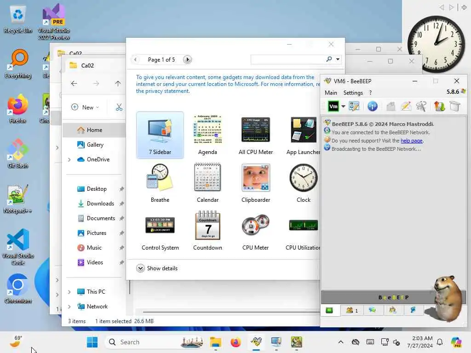The width and height of the screenshot is (471, 353).
Task: Select the Control System gadget
Action: (x=160, y=231)
